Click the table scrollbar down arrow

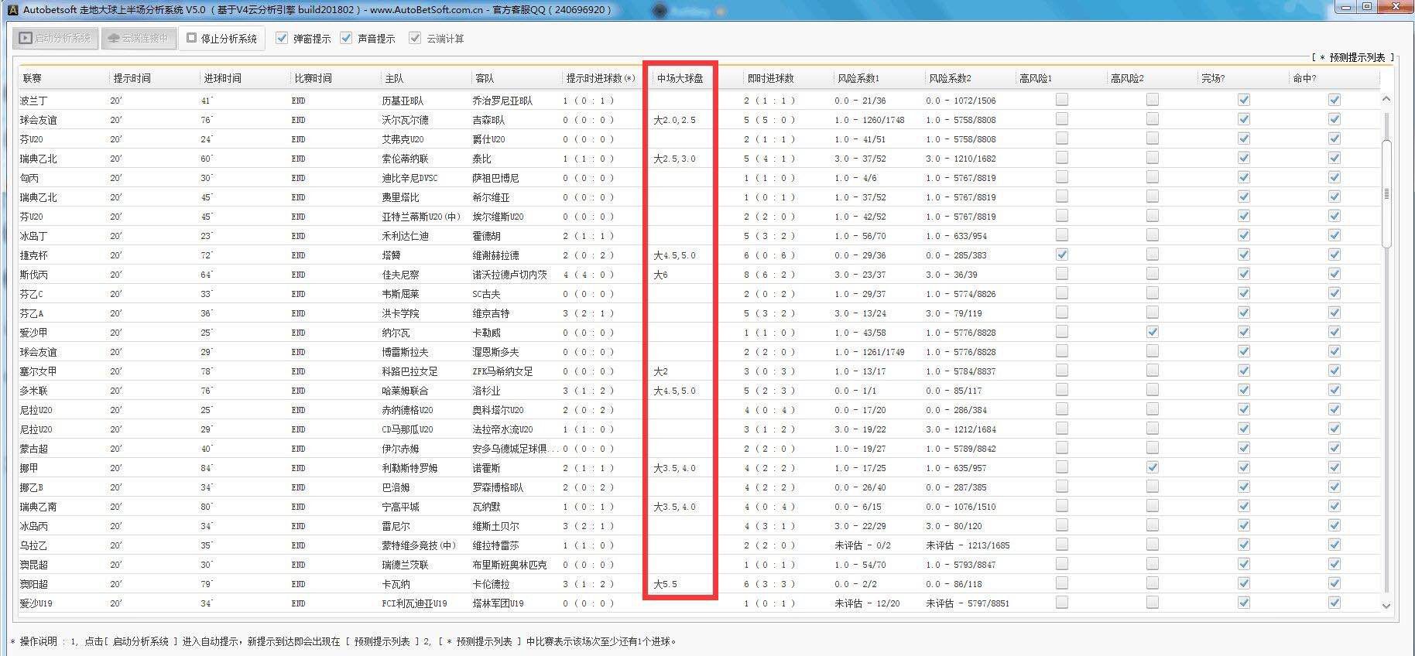click(x=1386, y=606)
